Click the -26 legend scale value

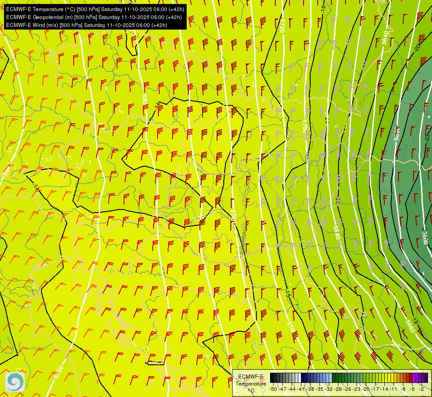coord(347,390)
